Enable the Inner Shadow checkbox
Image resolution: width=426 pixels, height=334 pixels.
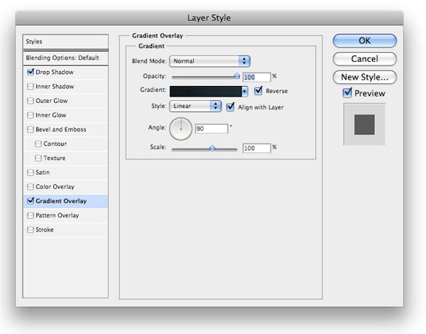(x=31, y=87)
